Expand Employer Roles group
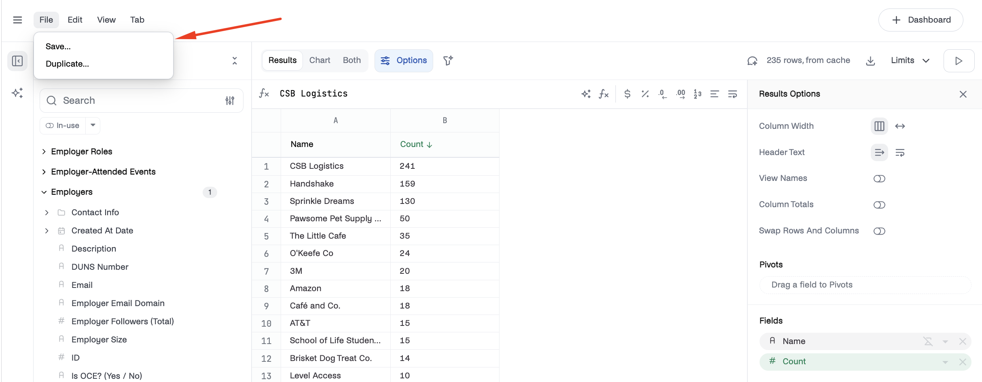The height and width of the screenshot is (382, 982). coord(44,151)
